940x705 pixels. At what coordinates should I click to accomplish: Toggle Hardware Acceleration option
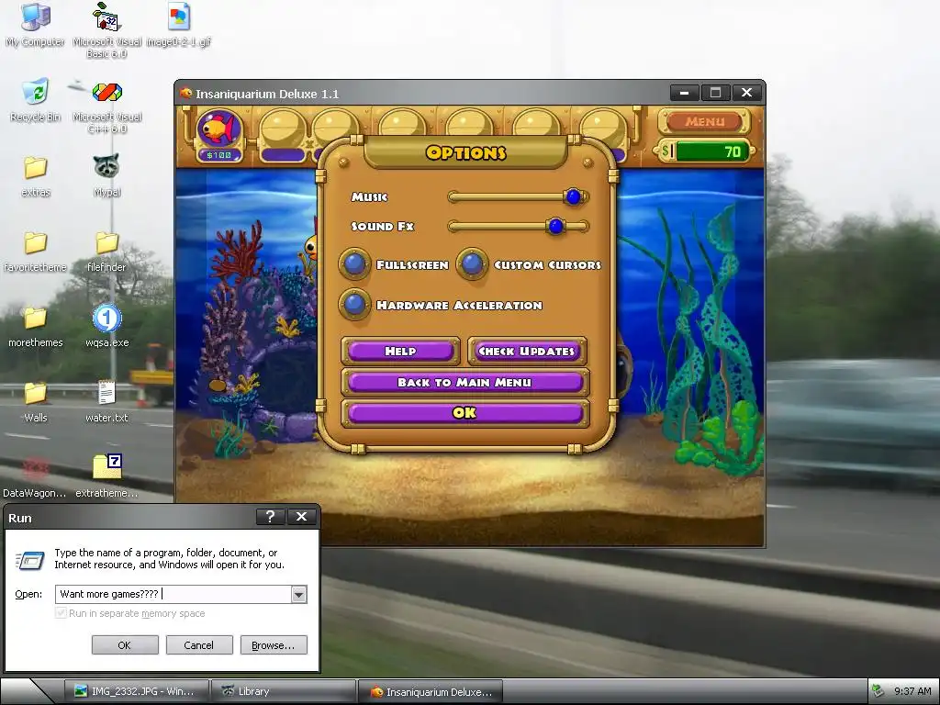click(x=354, y=305)
